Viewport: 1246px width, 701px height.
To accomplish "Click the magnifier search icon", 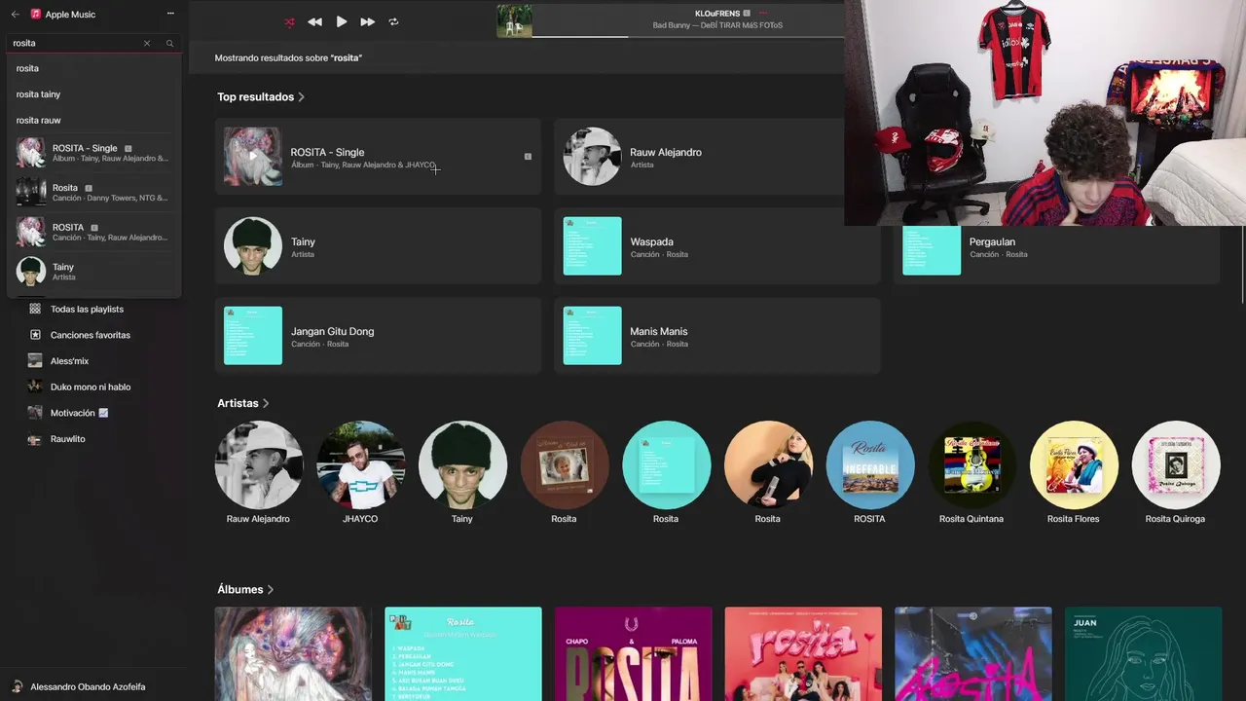I will tap(169, 43).
